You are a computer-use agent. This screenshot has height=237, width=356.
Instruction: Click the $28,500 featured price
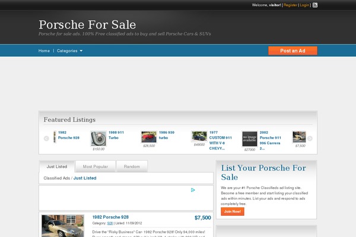point(149,146)
